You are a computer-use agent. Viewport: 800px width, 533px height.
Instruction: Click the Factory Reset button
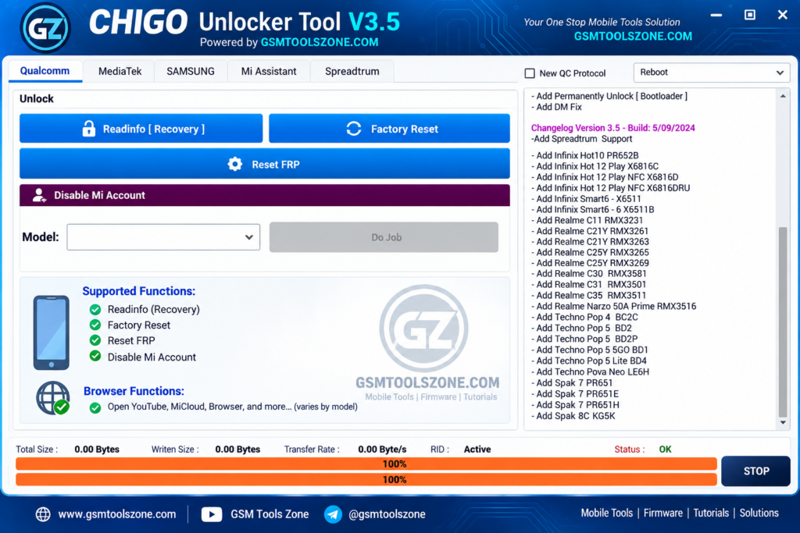coord(389,129)
